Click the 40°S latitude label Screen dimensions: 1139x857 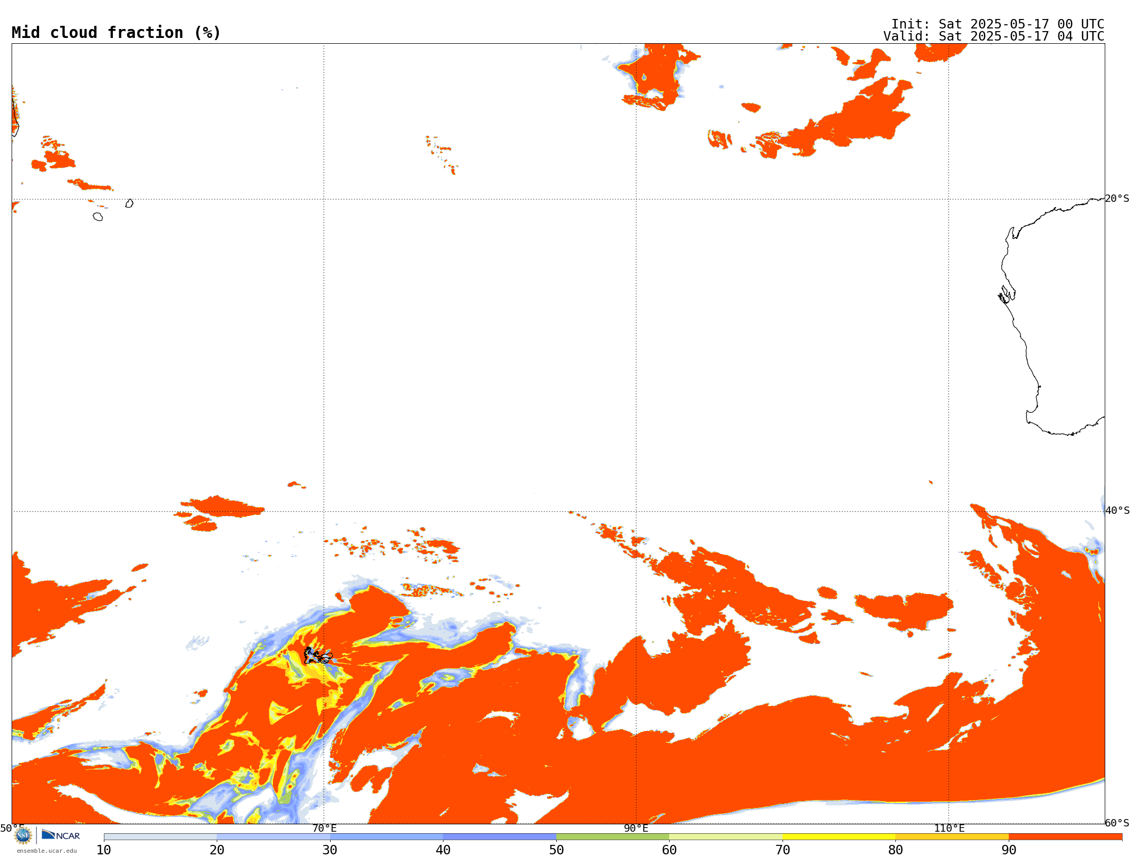(1117, 511)
